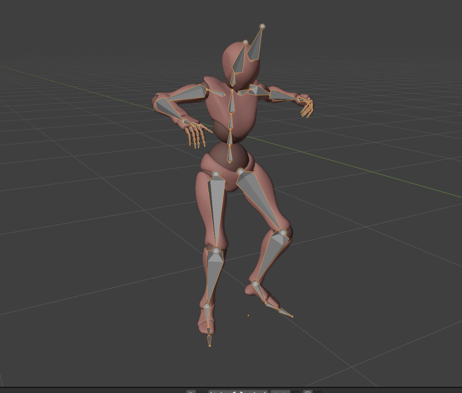The width and height of the screenshot is (462, 393).
Task: Start animation playback with the play button
Action: (242, 392)
